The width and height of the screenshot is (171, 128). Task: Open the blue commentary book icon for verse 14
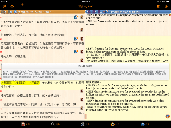click(x=76, y=17)
